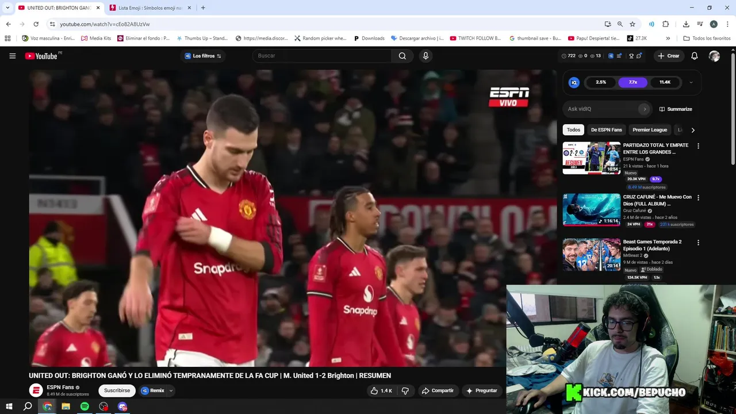Dislike the video with thumbs down

405,390
